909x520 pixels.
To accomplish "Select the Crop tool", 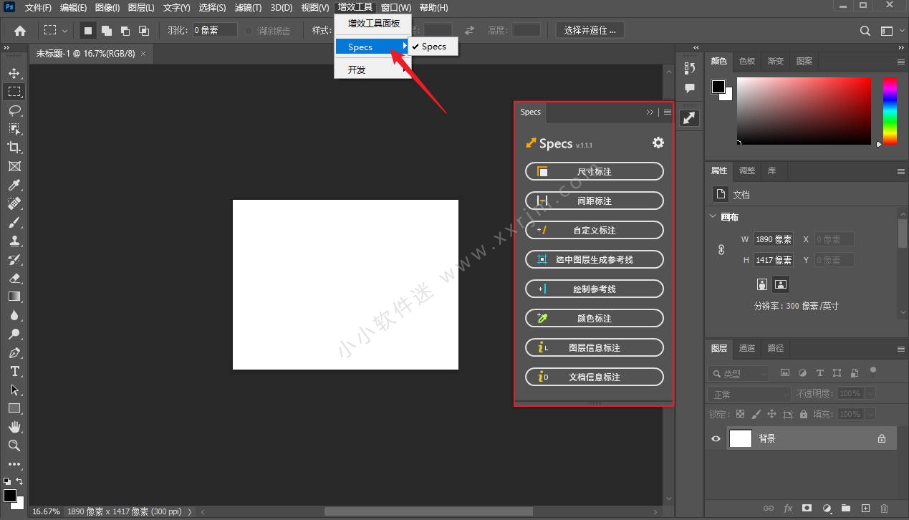I will click(x=14, y=148).
